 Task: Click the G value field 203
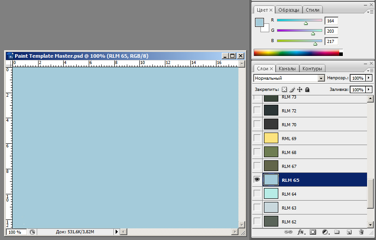pos(331,31)
